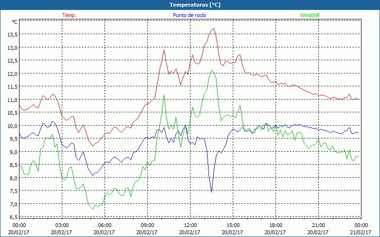Click the '9,5' y-axis value
The height and width of the screenshot is (237, 380).
14,139
